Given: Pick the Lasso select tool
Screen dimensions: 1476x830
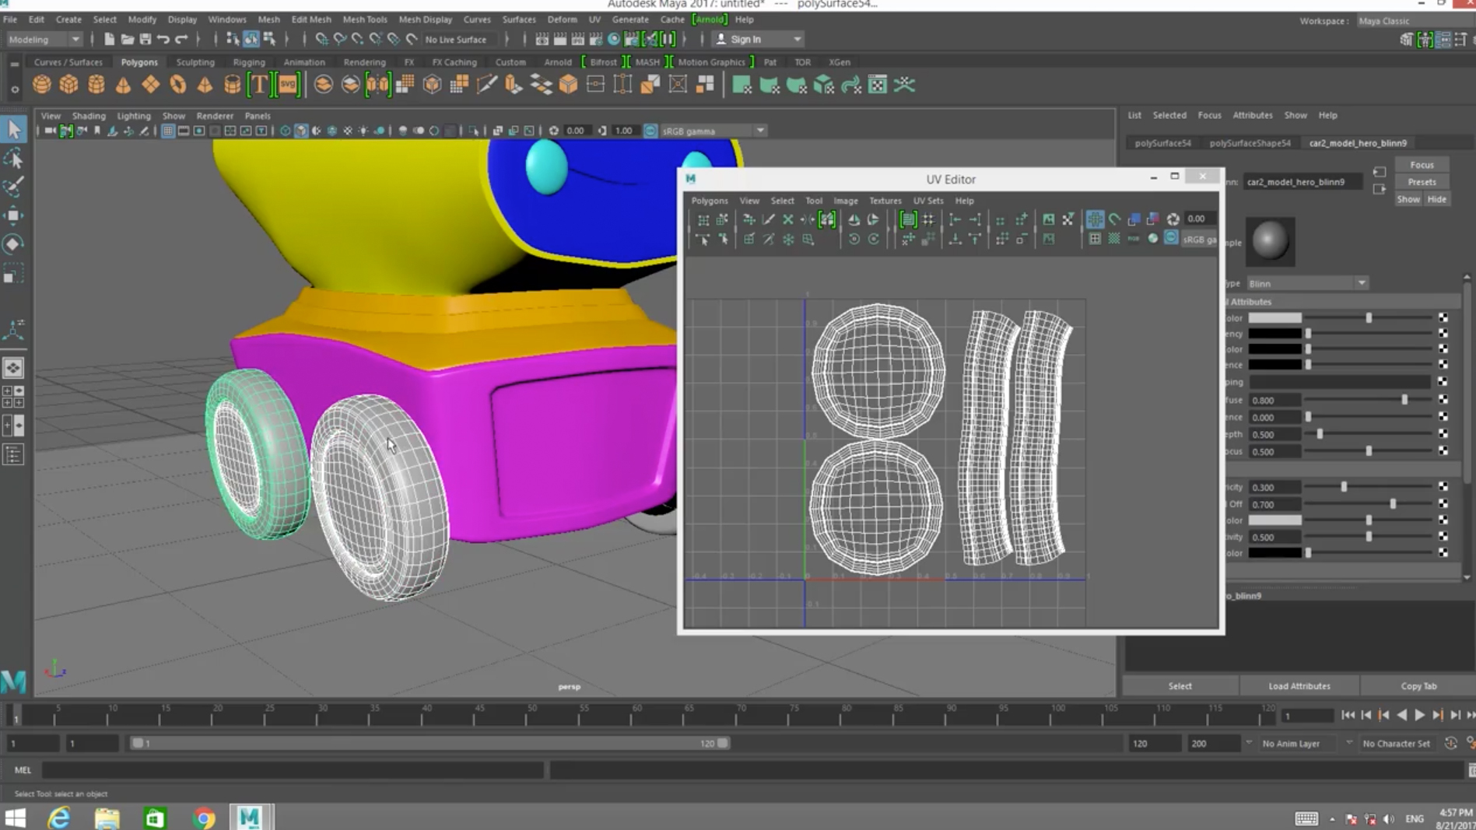Looking at the screenshot, I should [13, 159].
